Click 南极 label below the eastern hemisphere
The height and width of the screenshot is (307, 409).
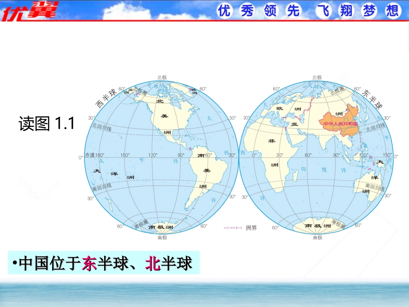[x=317, y=237]
